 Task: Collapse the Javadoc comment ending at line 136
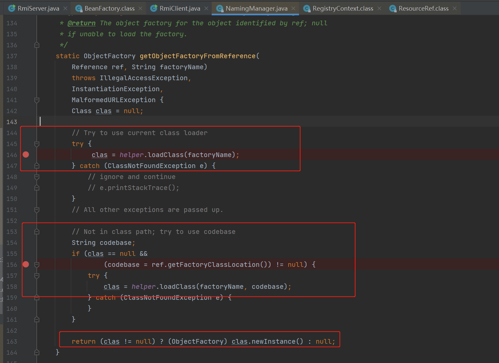tap(37, 45)
